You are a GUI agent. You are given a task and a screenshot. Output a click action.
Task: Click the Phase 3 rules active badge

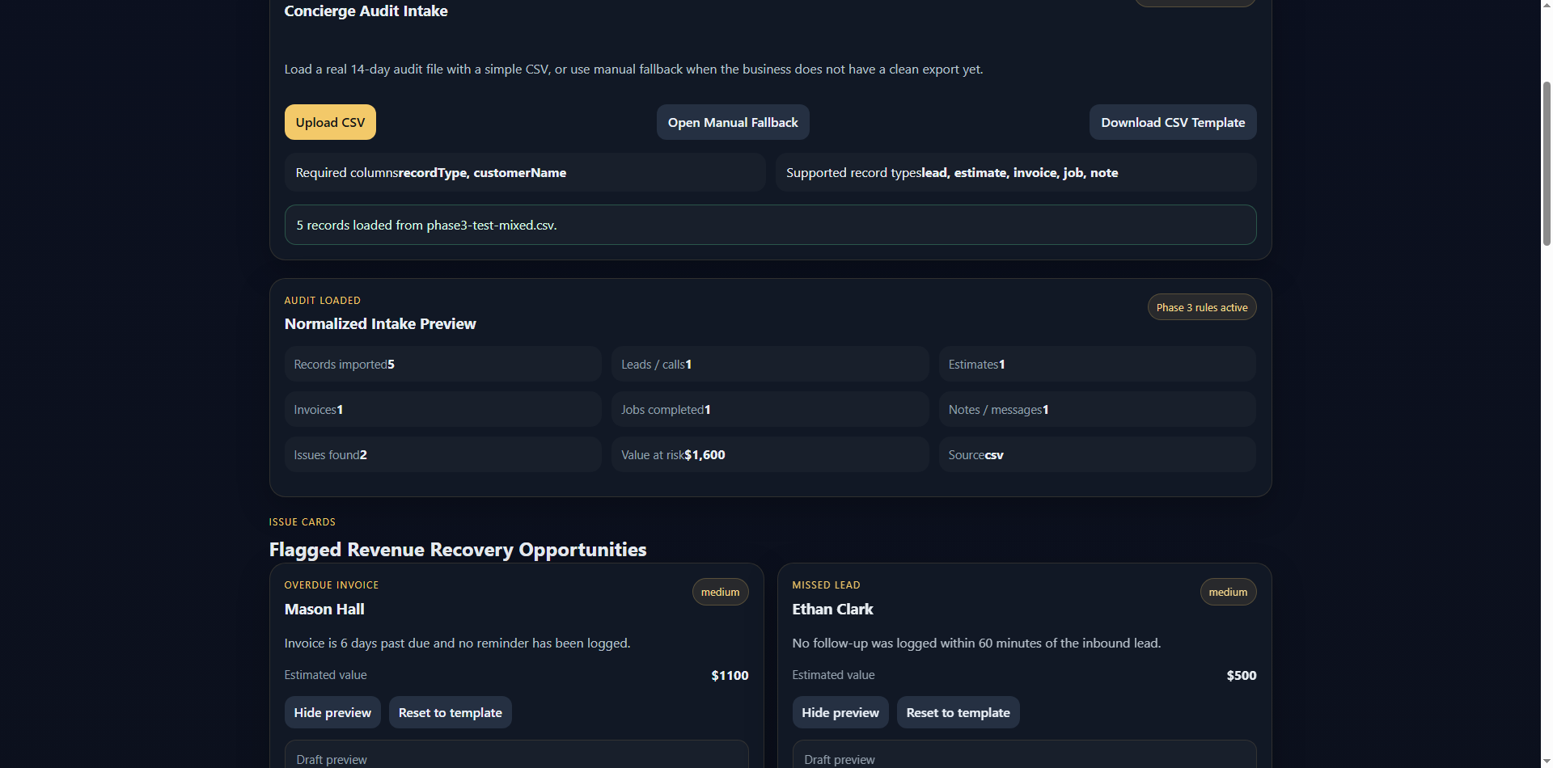click(x=1201, y=306)
